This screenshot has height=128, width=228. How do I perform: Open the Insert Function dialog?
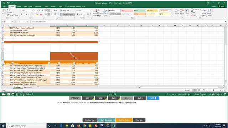28,22
